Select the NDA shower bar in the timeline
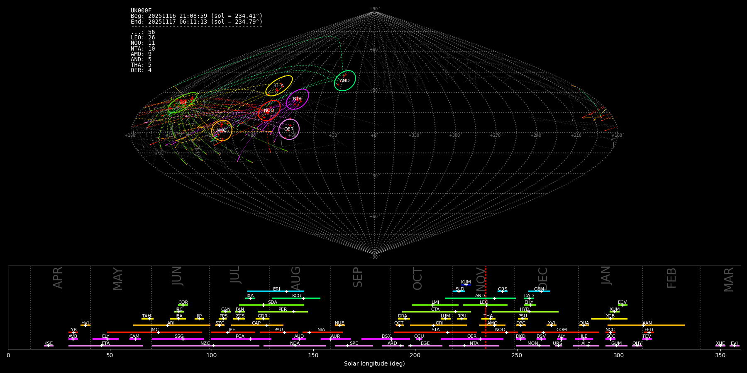 tap(295, 346)
